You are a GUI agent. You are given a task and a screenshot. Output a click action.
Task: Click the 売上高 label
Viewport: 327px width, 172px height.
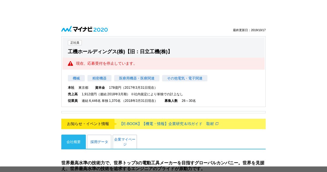(73, 94)
